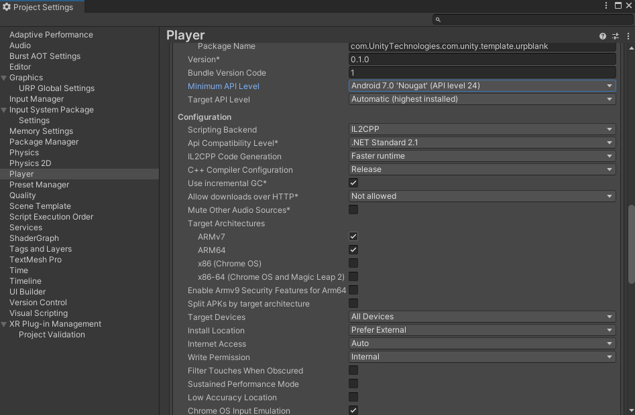The image size is (635, 415).
Task: Select the Project Settings tab
Action: click(42, 7)
